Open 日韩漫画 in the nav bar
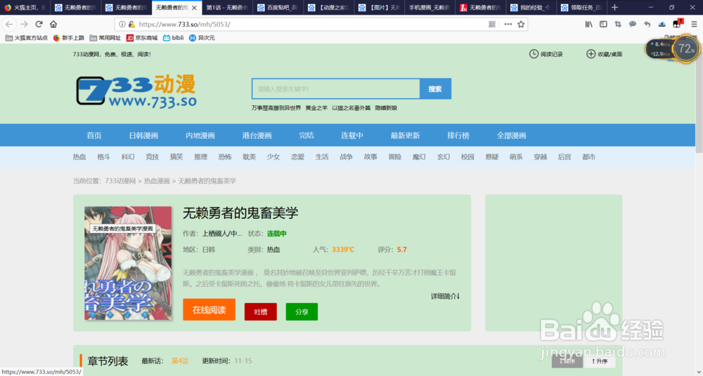Screen dimensions: 703x376 (x=143, y=135)
